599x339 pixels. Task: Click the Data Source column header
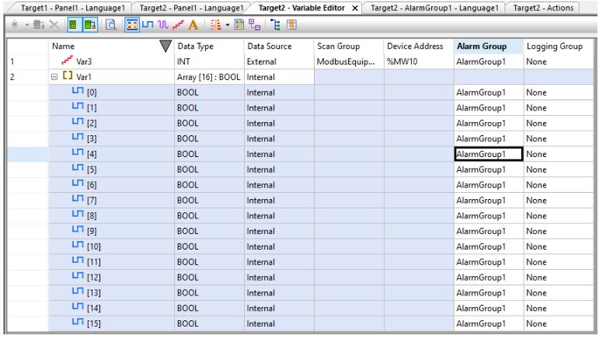(279, 46)
